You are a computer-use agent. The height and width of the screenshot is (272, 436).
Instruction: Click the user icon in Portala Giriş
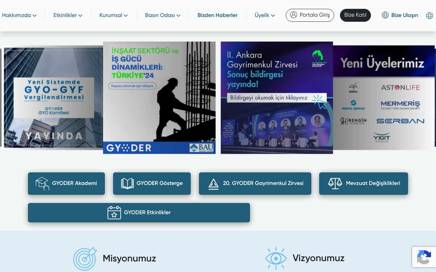click(x=294, y=15)
